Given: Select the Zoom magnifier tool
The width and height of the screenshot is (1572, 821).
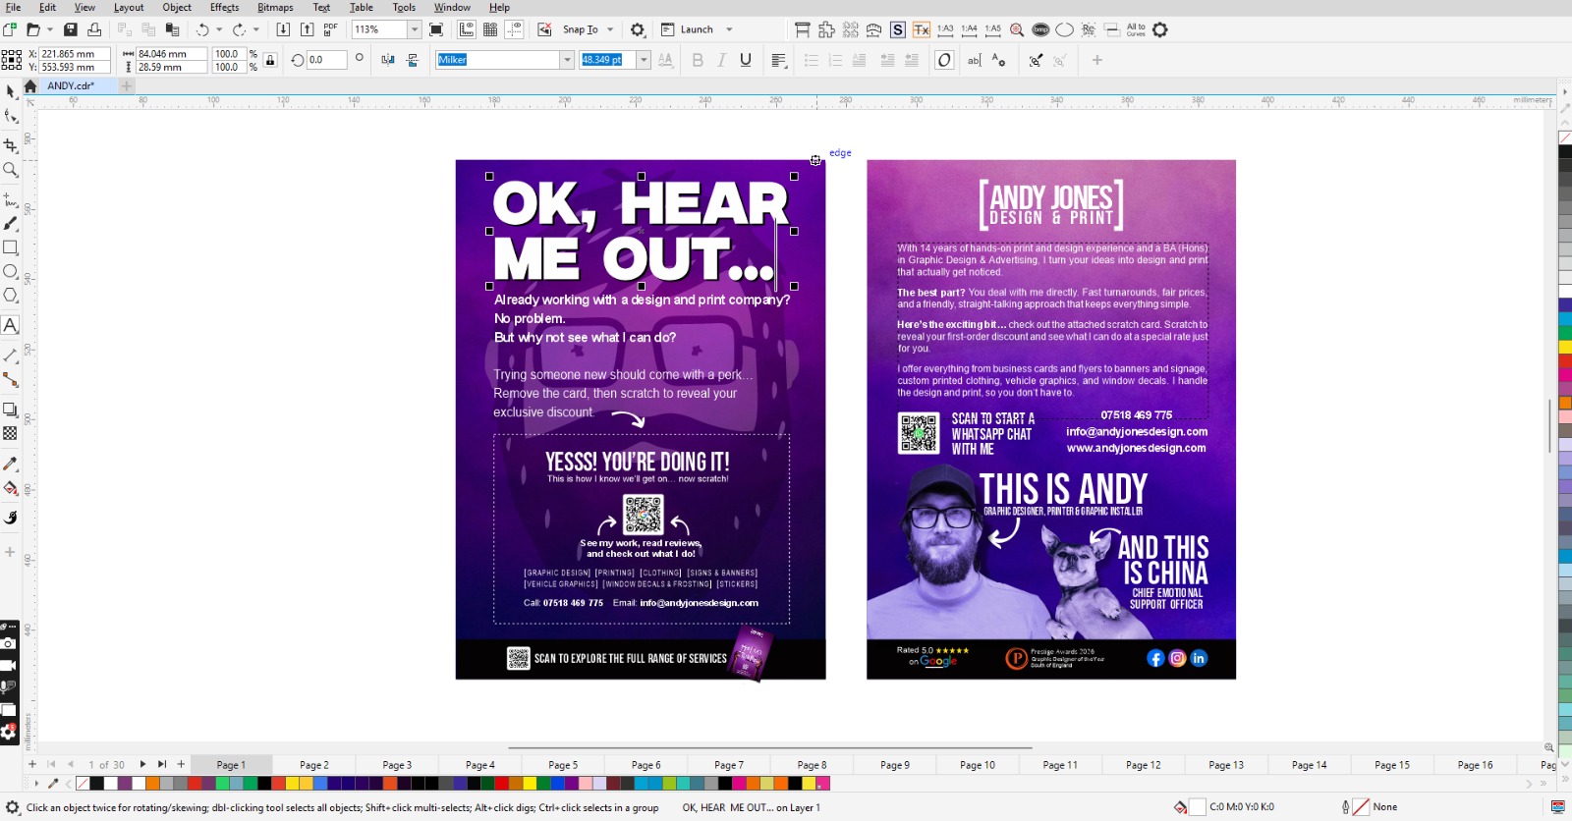Looking at the screenshot, I should pyautogui.click(x=11, y=170).
